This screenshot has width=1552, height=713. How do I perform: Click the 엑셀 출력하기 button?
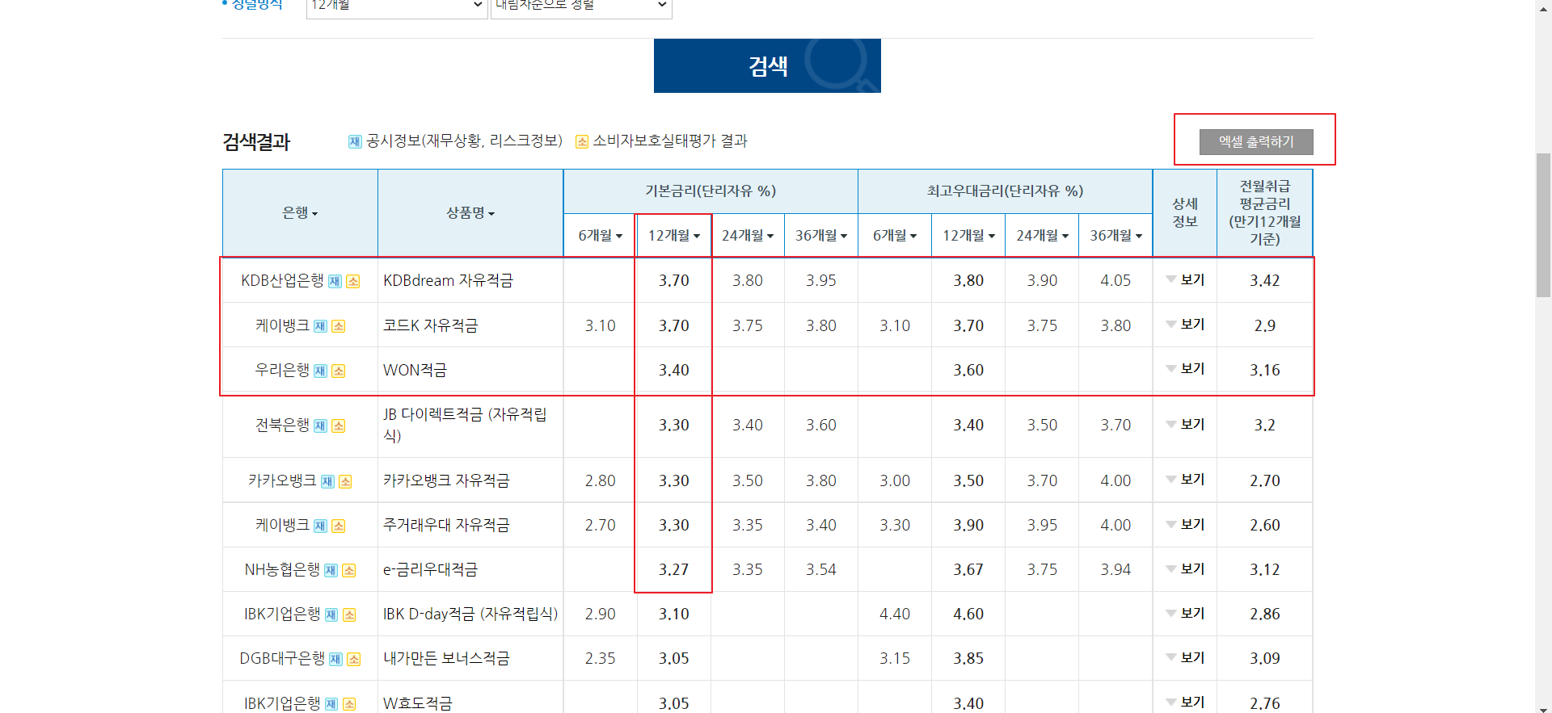[1256, 141]
